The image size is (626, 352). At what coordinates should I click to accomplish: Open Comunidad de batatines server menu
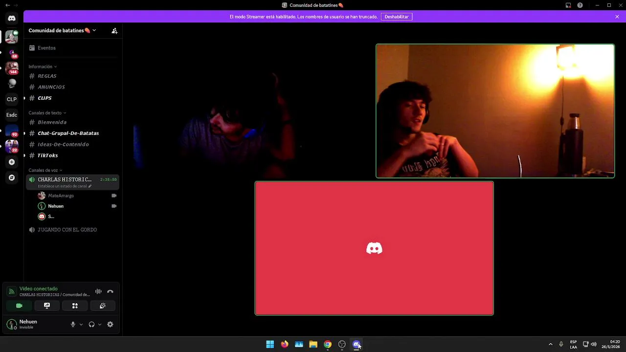(62, 30)
